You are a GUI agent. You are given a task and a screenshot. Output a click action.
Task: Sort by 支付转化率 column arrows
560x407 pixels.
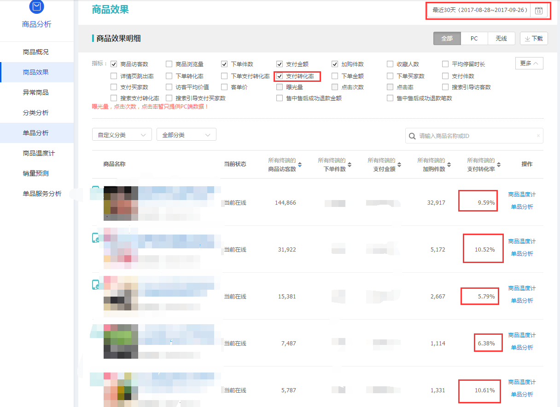[x=499, y=165]
